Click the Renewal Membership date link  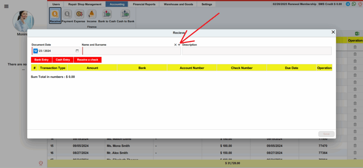(294, 4)
